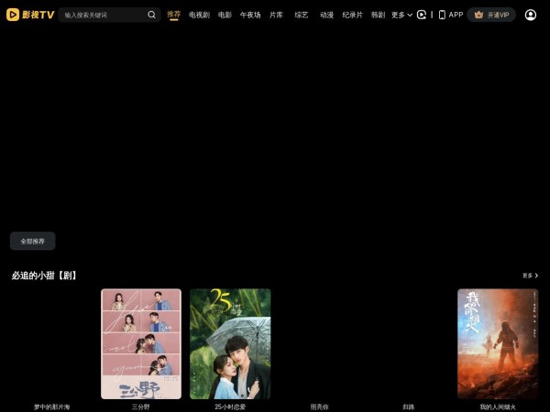Switch to the 电视剧 tab
Image resolution: width=550 pixels, height=412 pixels.
point(199,15)
